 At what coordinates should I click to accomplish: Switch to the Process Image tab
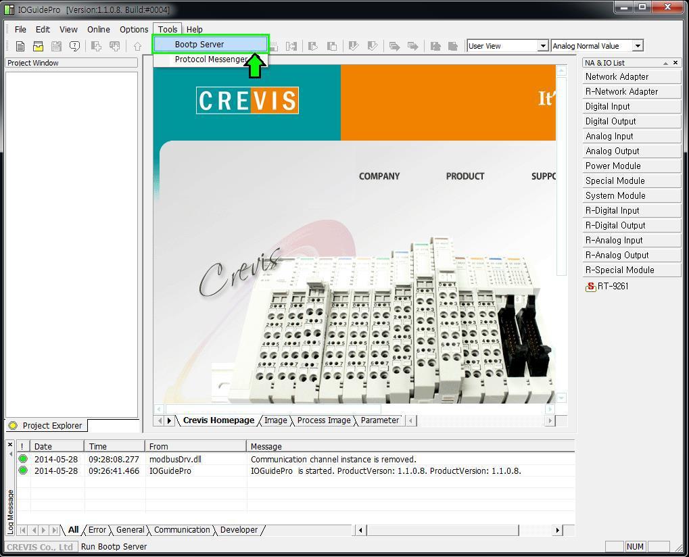point(324,420)
